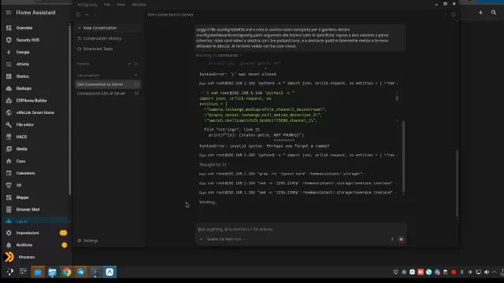Open the File editor panel
This screenshot has width=504, height=283.
tap(35, 124)
